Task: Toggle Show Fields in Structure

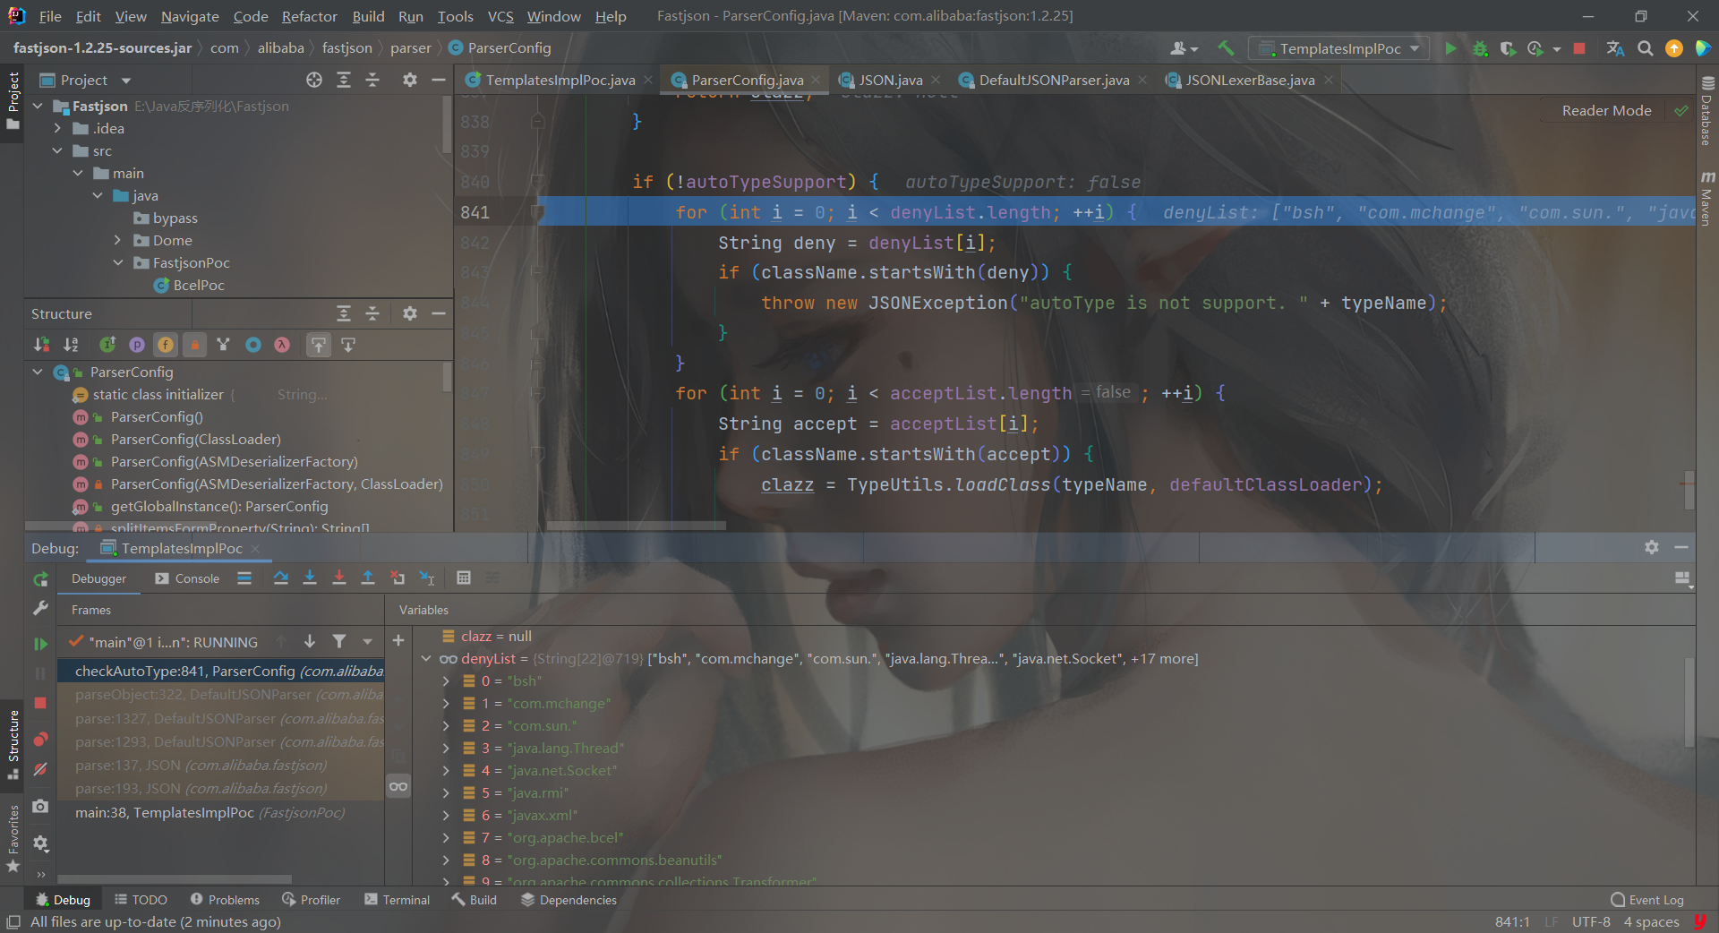Action: pyautogui.click(x=166, y=345)
